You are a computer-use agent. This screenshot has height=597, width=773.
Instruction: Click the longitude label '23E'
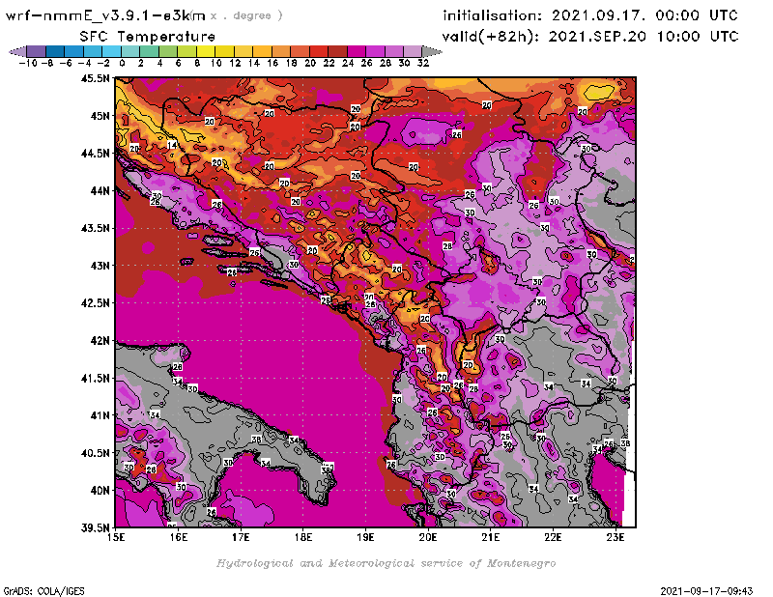[616, 537]
